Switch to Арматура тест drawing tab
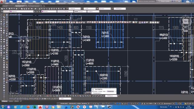Viewport: 194px width, 109px height. (x=20, y=6)
